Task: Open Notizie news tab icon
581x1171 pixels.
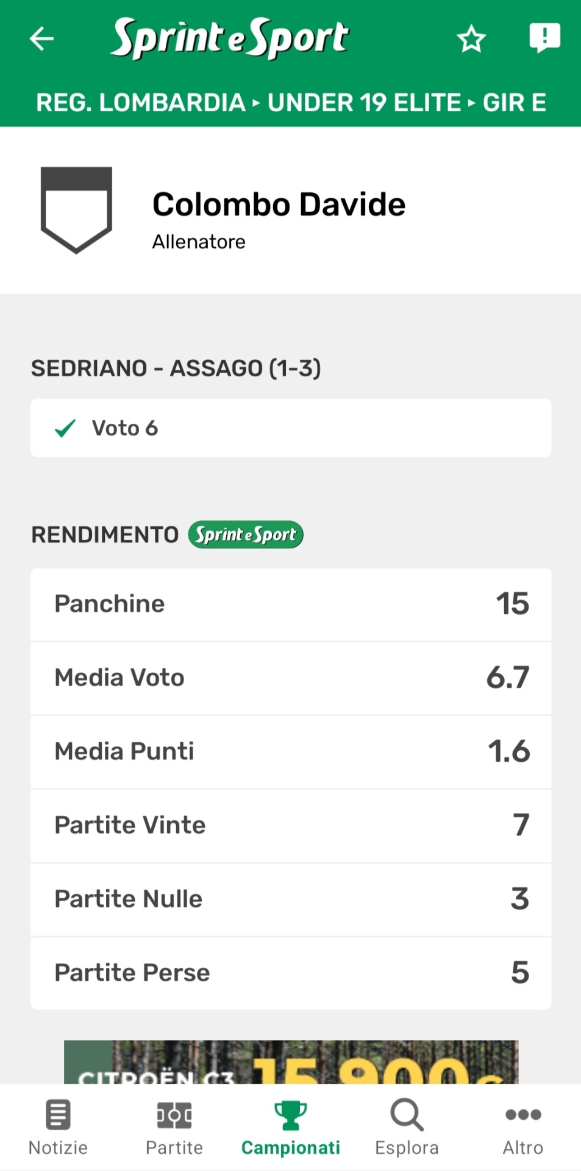Action: (x=58, y=1115)
